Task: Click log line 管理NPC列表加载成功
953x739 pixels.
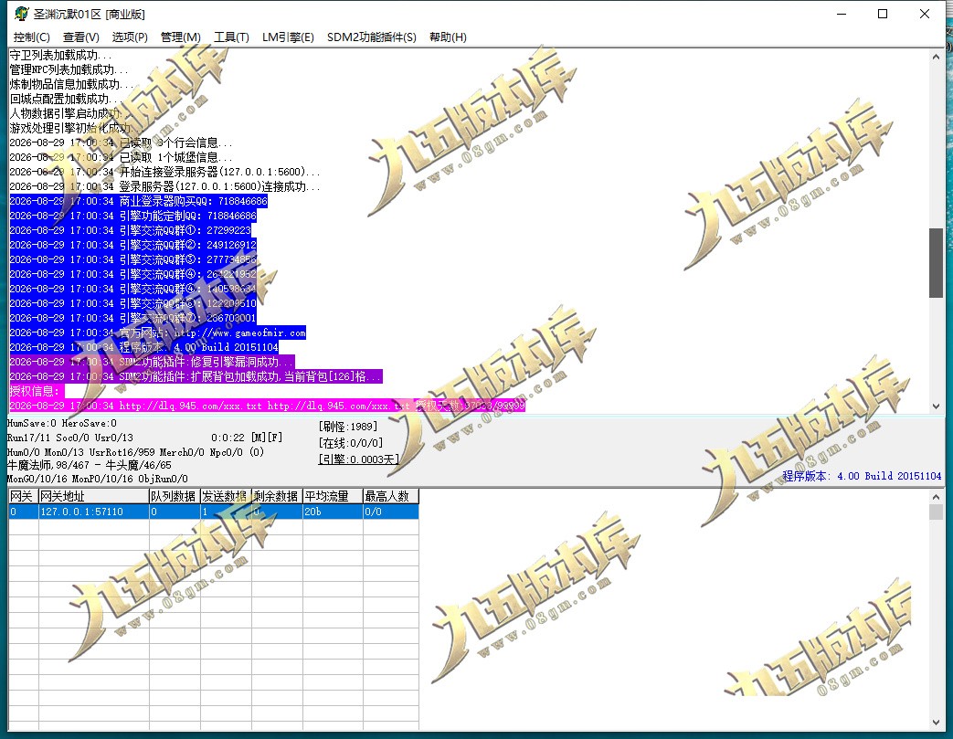Action: 69,70
